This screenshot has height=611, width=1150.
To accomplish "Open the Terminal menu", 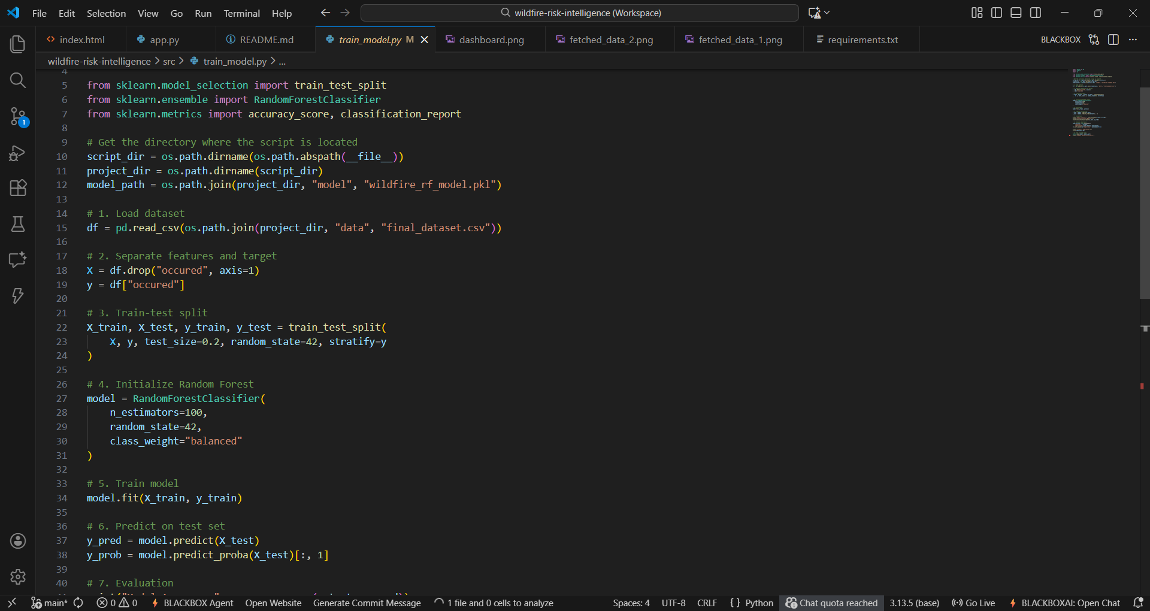I will (241, 13).
